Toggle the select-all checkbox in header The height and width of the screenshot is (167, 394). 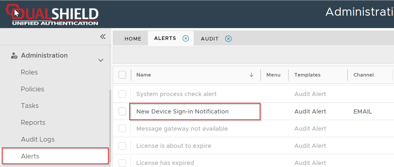(x=122, y=75)
